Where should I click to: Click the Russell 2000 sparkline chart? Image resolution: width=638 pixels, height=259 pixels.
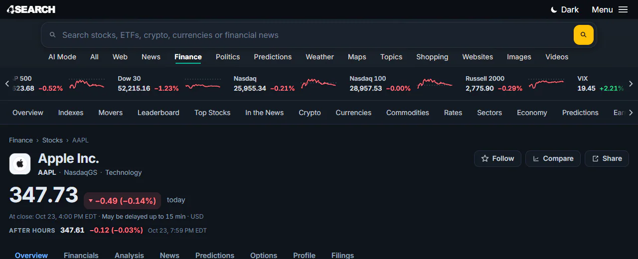coord(547,84)
